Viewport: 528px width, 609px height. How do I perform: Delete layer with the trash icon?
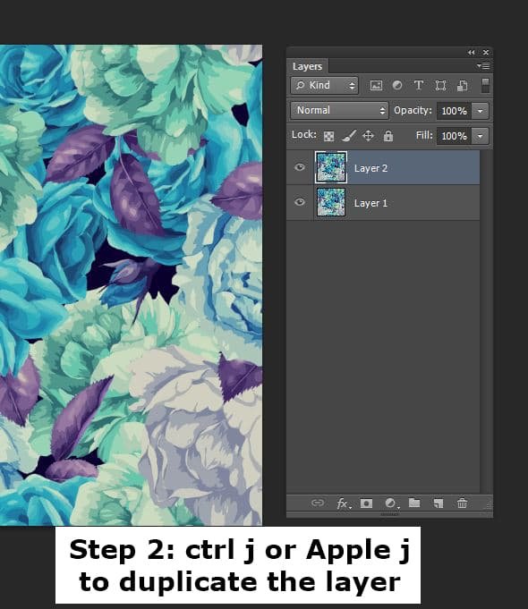(462, 503)
